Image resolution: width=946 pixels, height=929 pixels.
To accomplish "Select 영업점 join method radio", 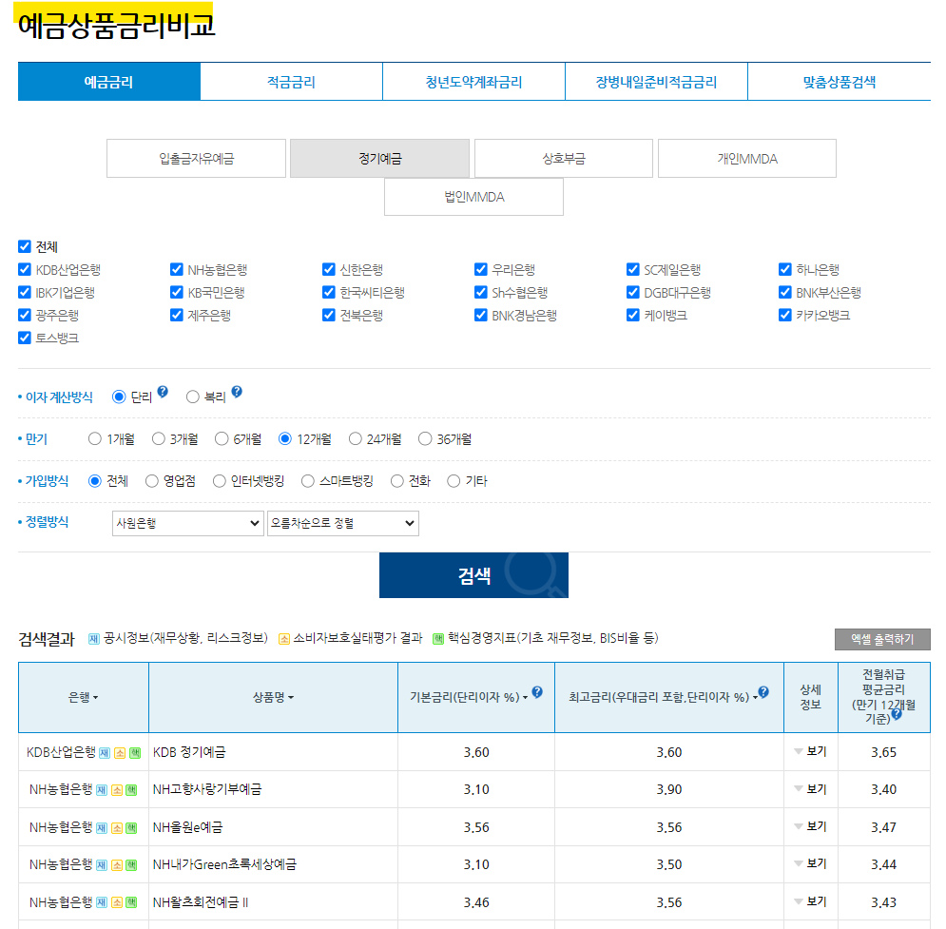I will point(152,481).
